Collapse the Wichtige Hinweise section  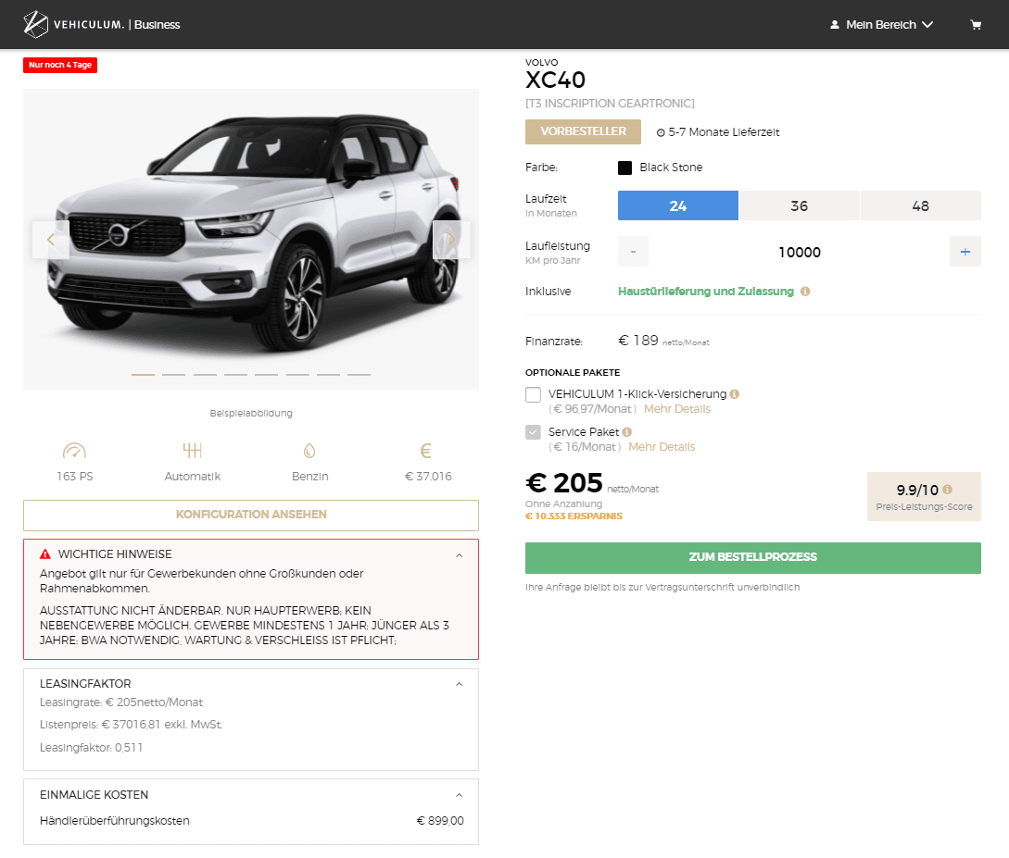click(459, 555)
